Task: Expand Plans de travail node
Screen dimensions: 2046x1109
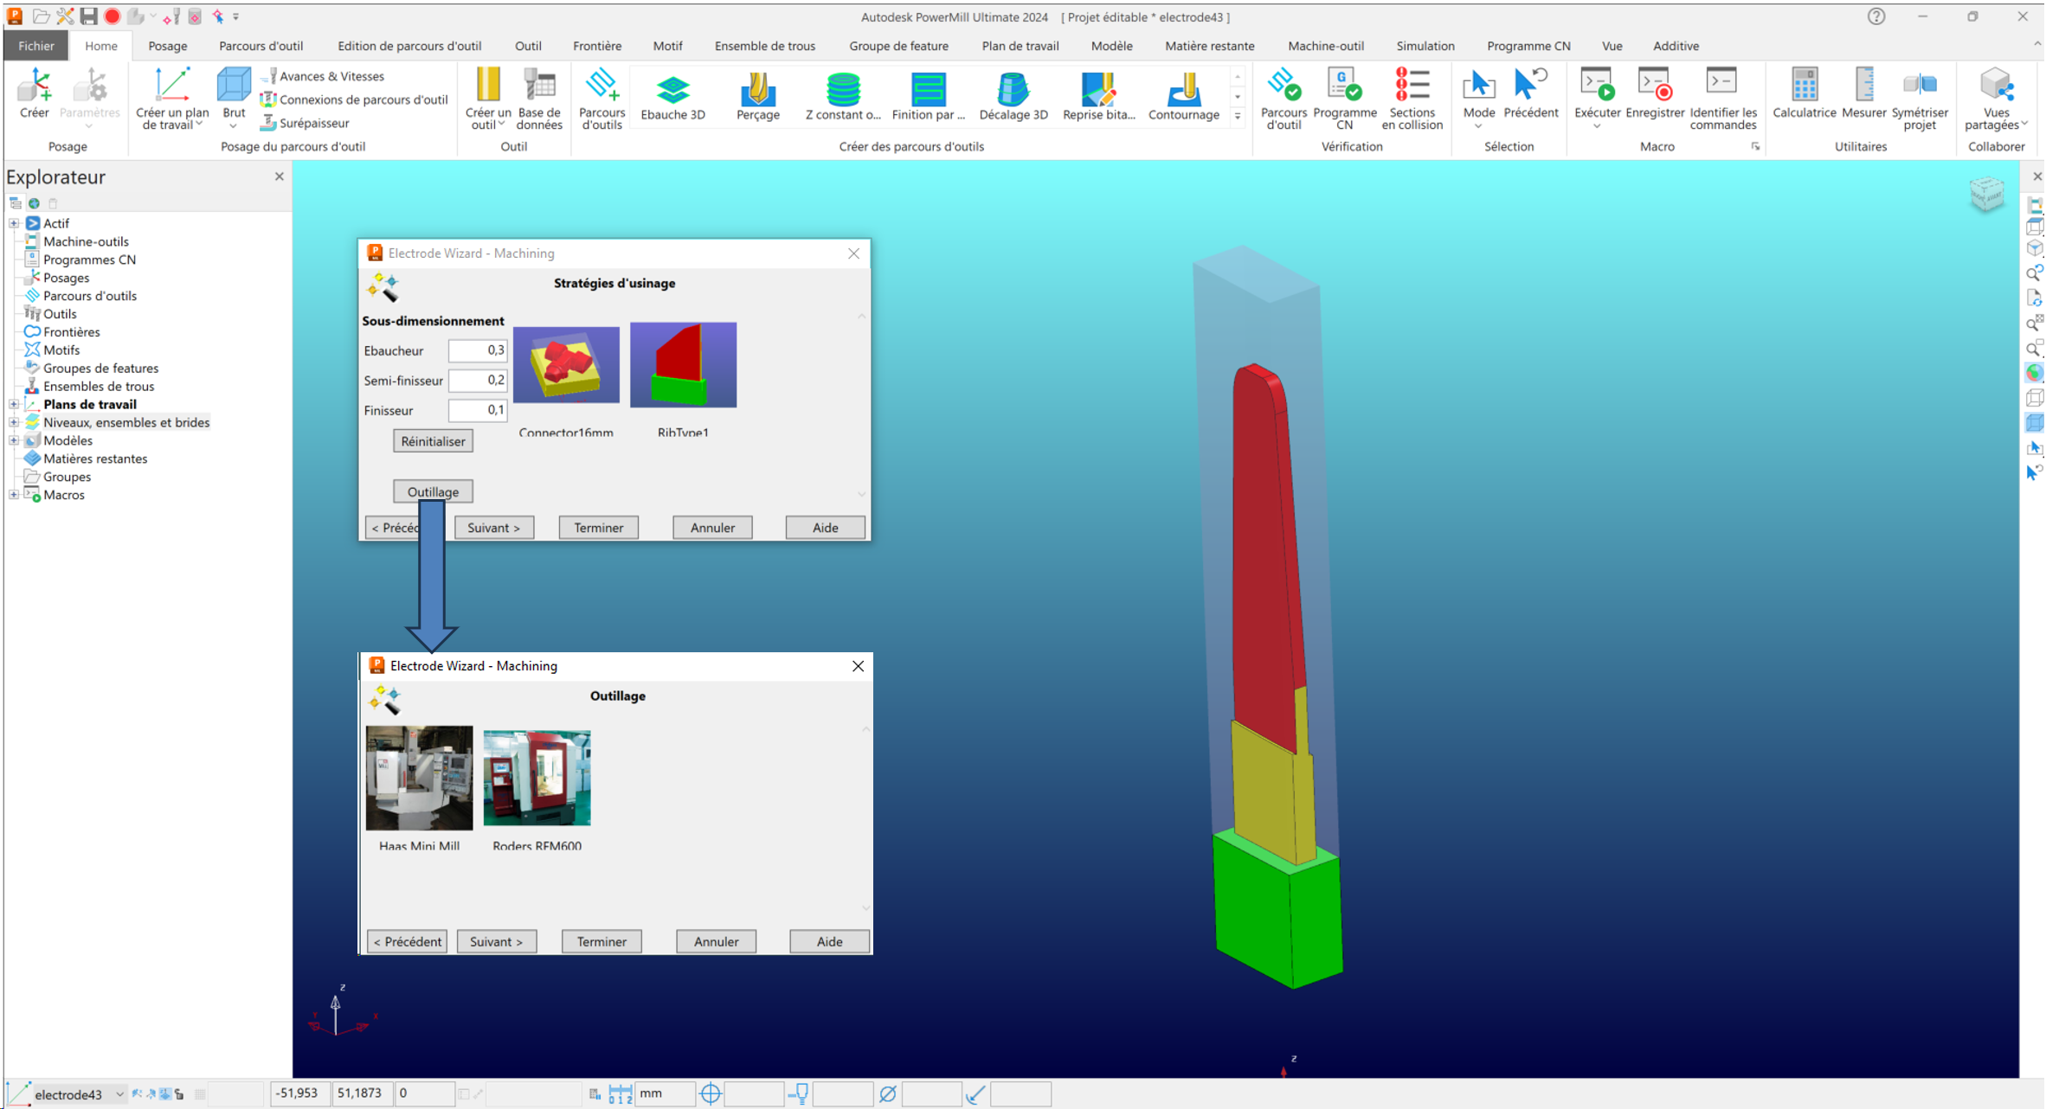Action: point(14,404)
